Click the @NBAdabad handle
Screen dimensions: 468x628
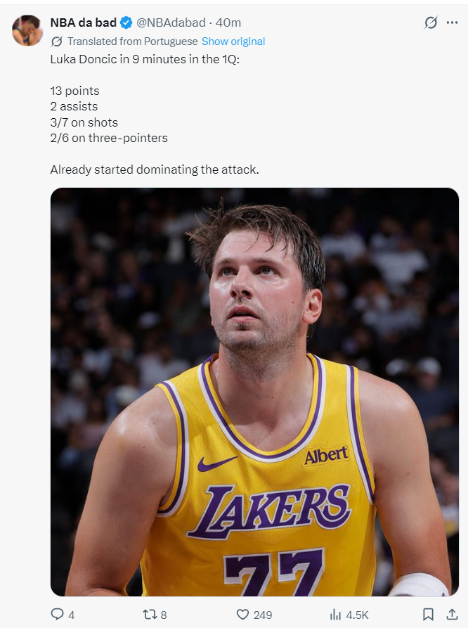(171, 23)
